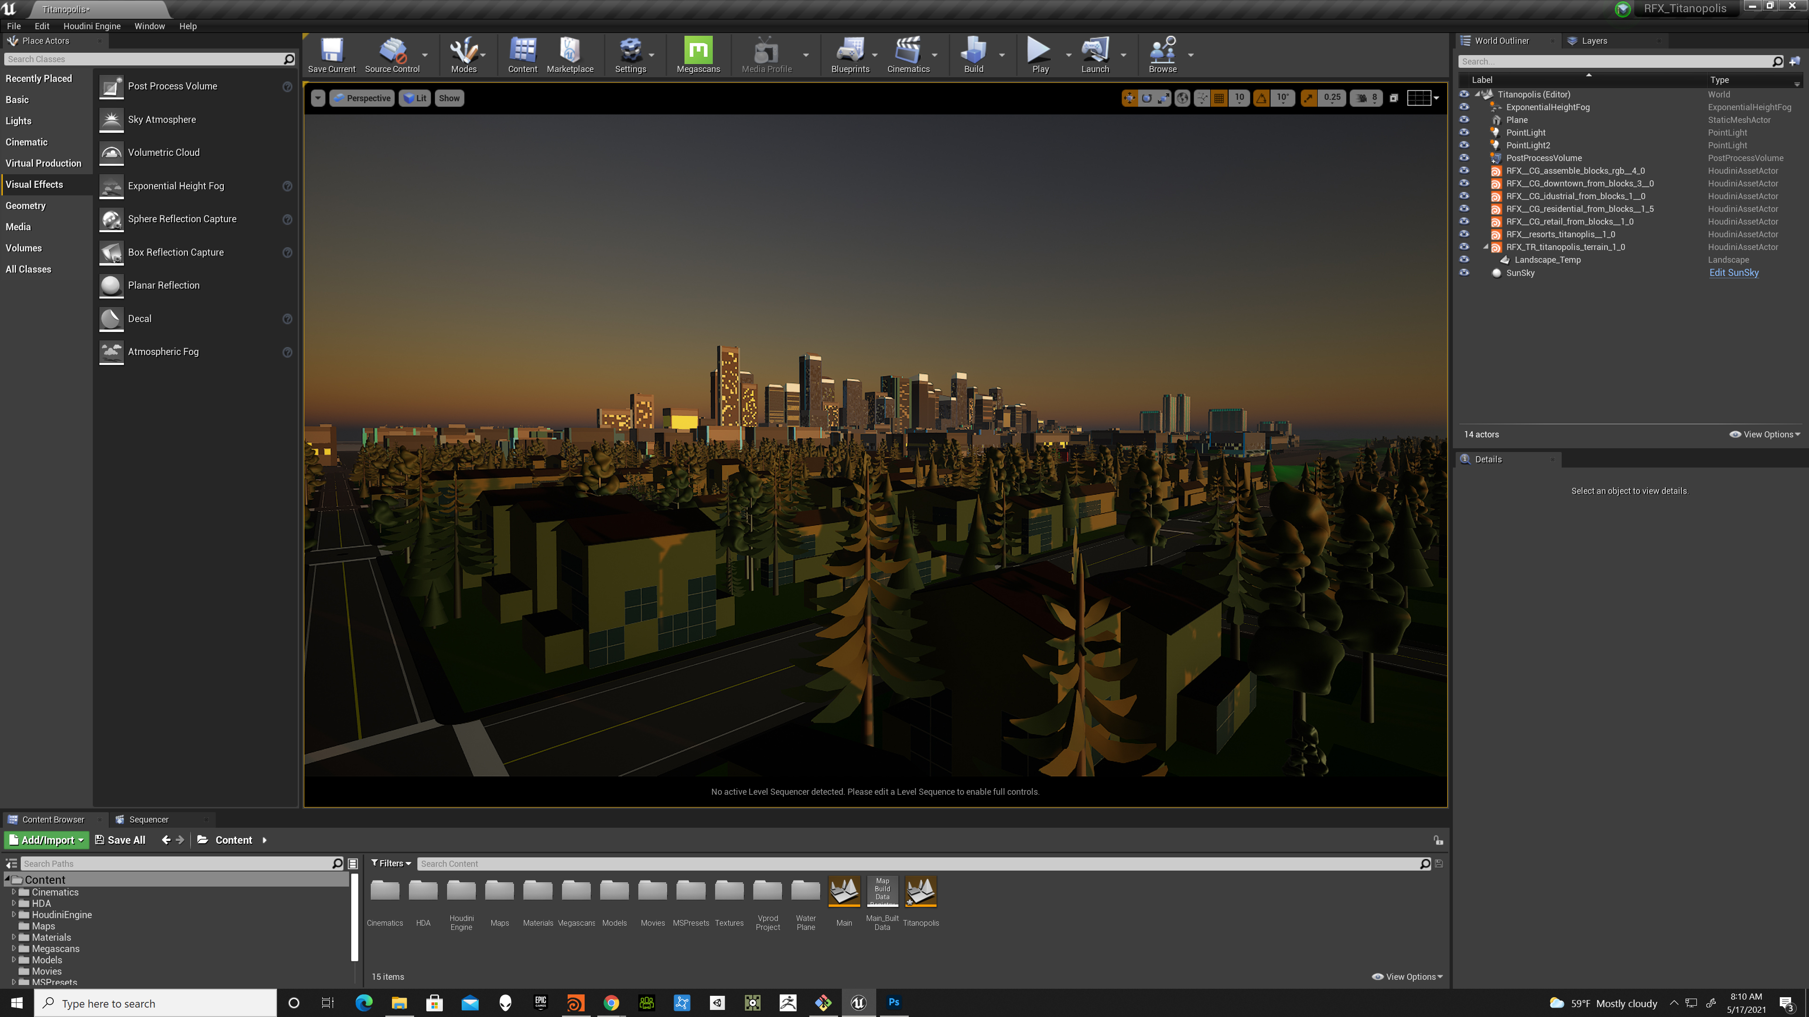Open Cinematics toolbar icon
The width and height of the screenshot is (1809, 1017).
tap(908, 55)
